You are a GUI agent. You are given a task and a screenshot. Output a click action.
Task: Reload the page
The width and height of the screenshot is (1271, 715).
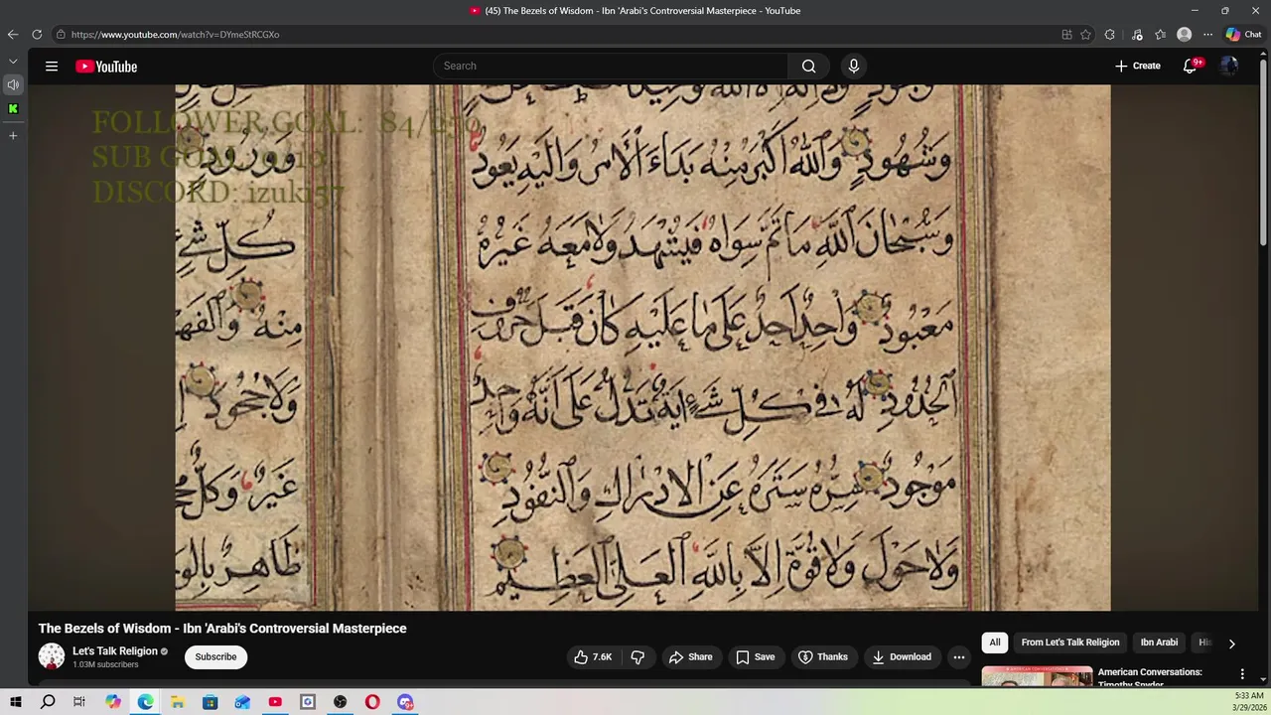pos(37,35)
